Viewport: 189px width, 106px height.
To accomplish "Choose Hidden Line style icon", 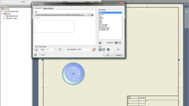I will [x=100, y=49].
